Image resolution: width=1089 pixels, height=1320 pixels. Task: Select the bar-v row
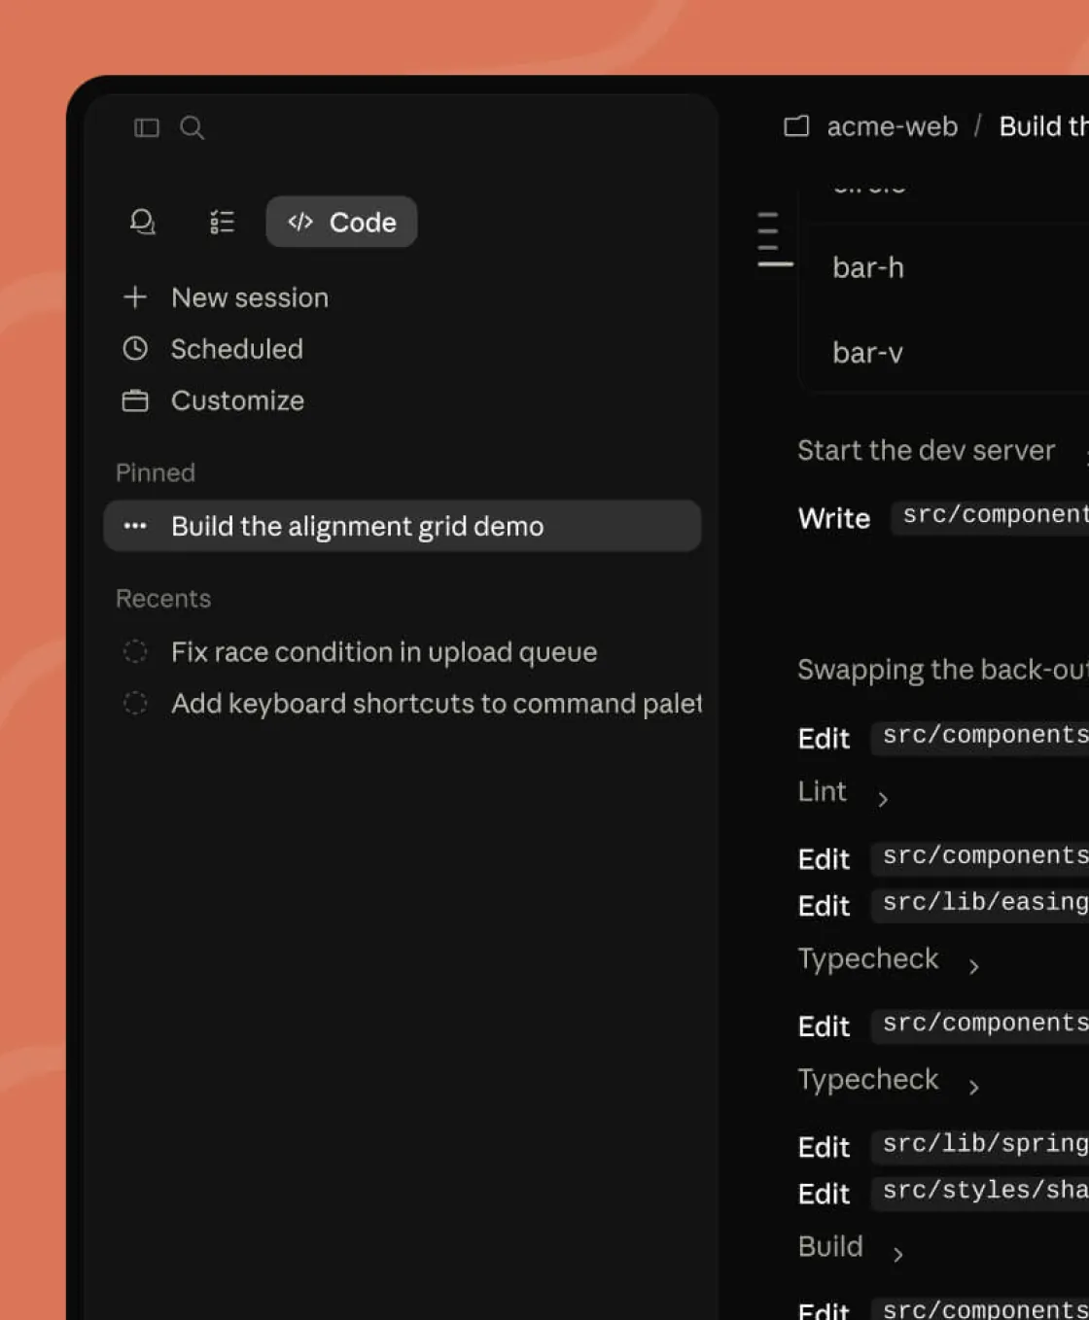click(943, 352)
